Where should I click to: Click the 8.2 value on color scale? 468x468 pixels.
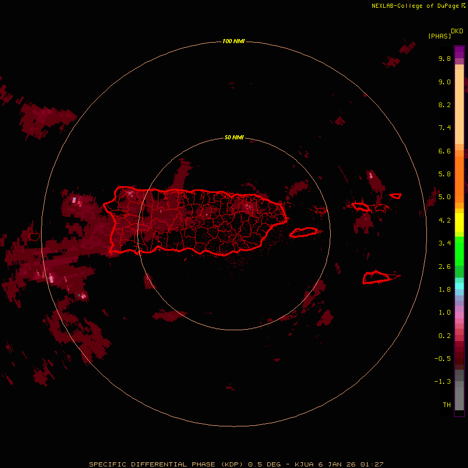click(445, 105)
